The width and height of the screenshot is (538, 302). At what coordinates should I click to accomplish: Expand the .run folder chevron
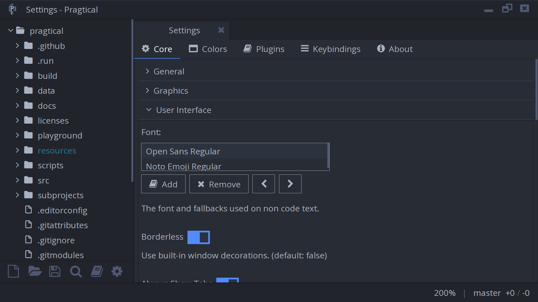pos(17,60)
